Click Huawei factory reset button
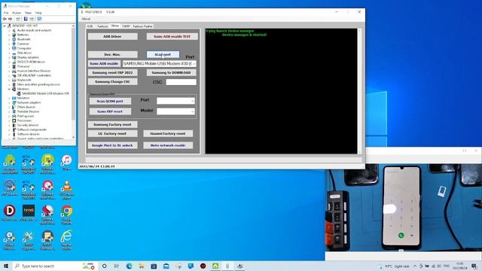The width and height of the screenshot is (482, 271). coord(168,134)
